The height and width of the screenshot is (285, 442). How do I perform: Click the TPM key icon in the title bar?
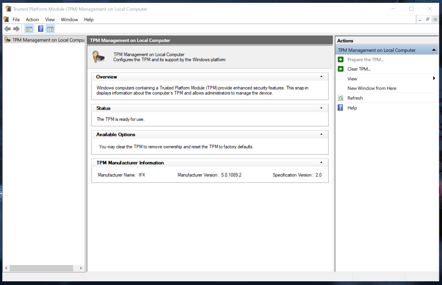9,9
